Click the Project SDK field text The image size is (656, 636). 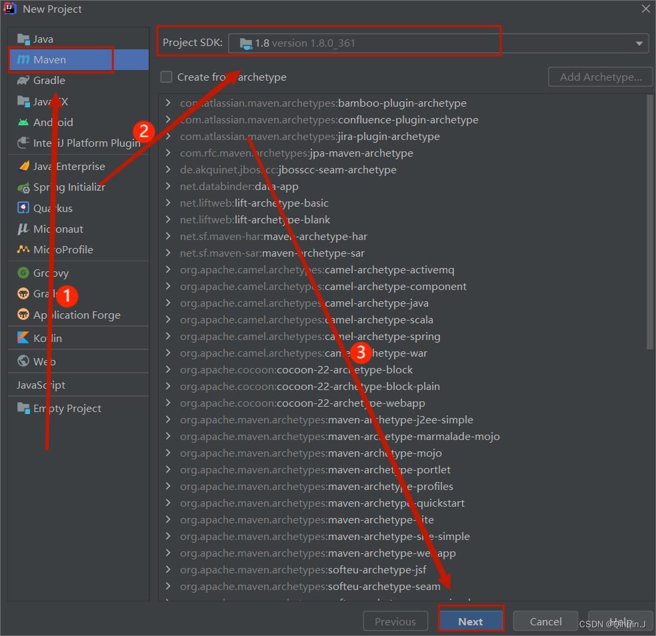[305, 43]
